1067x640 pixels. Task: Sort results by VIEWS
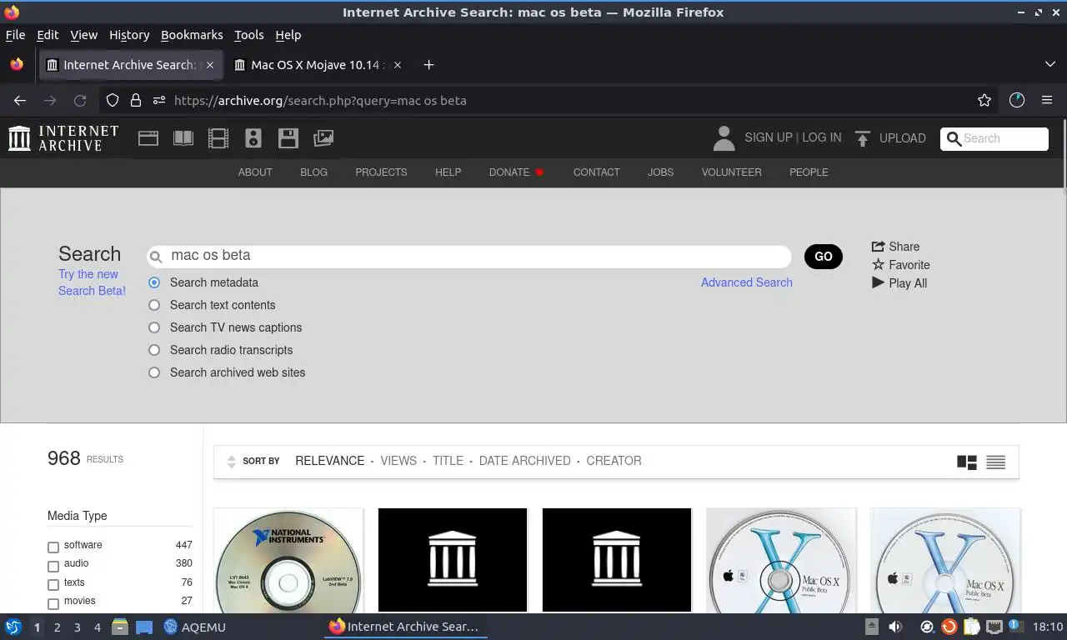point(398,461)
